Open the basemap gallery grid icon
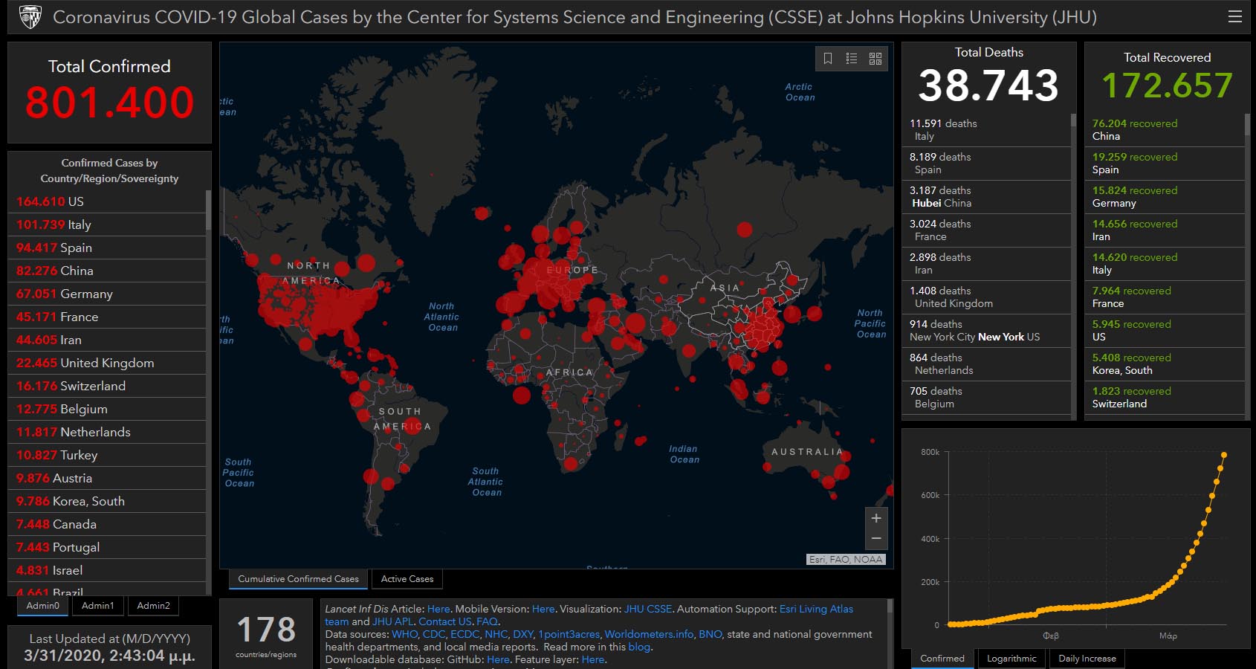The image size is (1256, 669). click(875, 58)
